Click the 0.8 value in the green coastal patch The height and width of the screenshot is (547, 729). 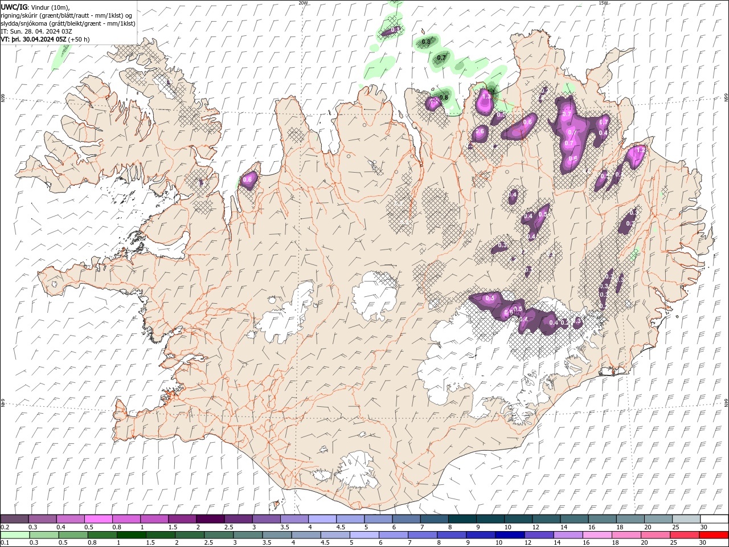tap(444, 97)
